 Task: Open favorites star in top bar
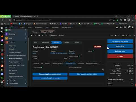pos(121,27)
